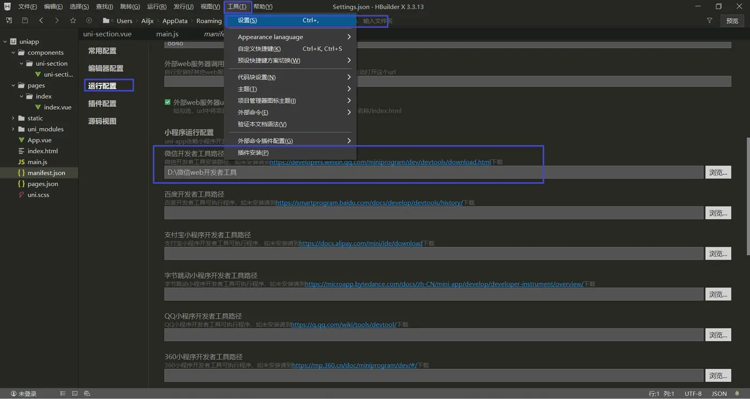Click the notification bell icon
The image size is (750, 399).
[737, 394]
